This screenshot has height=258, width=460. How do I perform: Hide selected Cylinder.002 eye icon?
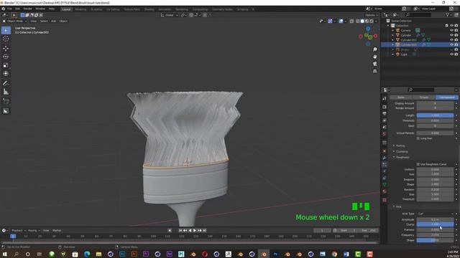coord(451,44)
